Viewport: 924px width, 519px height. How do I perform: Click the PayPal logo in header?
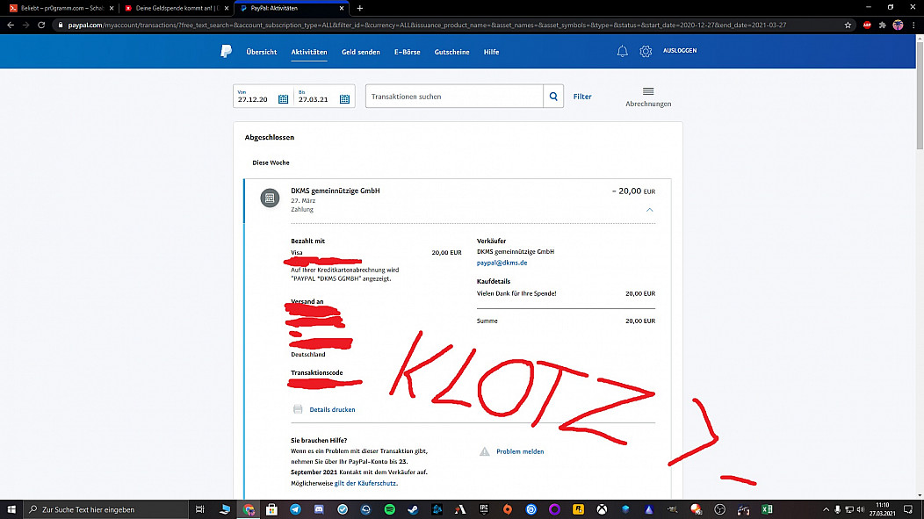click(226, 52)
